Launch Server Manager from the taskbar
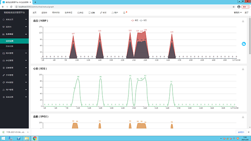The image size is (251, 141). pyautogui.click(x=10, y=138)
